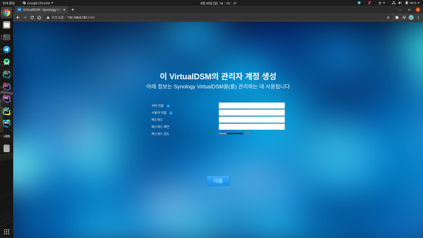Focus the server name input field

coord(252,106)
